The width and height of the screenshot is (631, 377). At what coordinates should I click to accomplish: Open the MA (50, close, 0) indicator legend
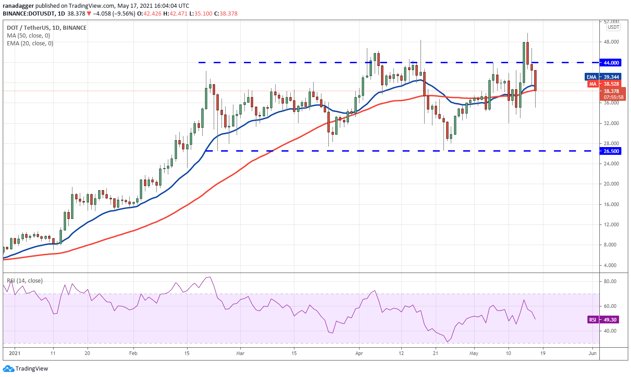point(26,36)
